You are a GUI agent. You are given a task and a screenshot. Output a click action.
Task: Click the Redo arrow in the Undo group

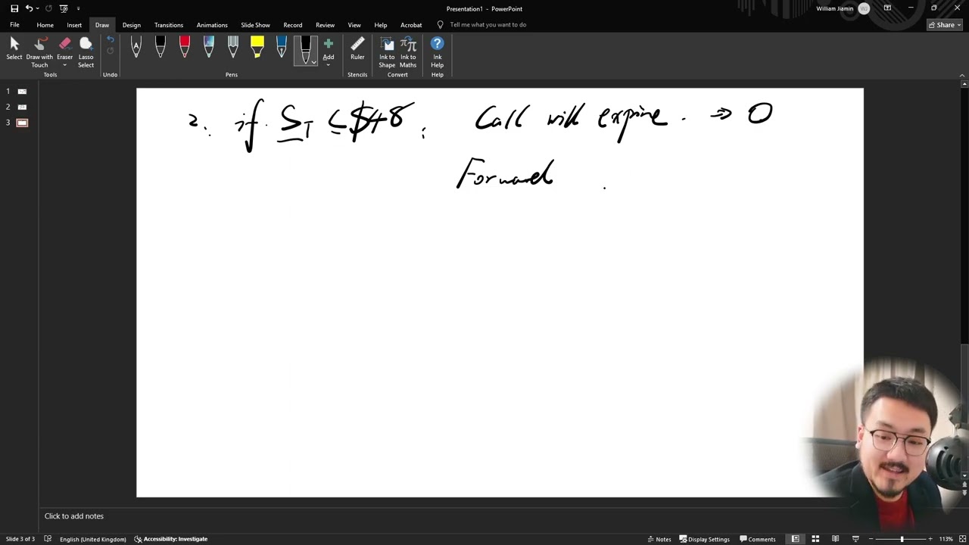point(110,51)
